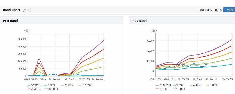Toggle the 8.82X series in PBR legend
This screenshot has width=235, height=94.
pyautogui.click(x=161, y=89)
